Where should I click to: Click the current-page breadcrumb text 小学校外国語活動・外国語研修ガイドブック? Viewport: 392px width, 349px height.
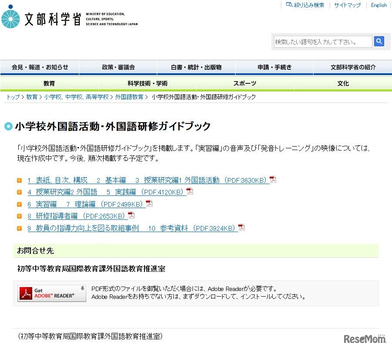pyautogui.click(x=204, y=97)
